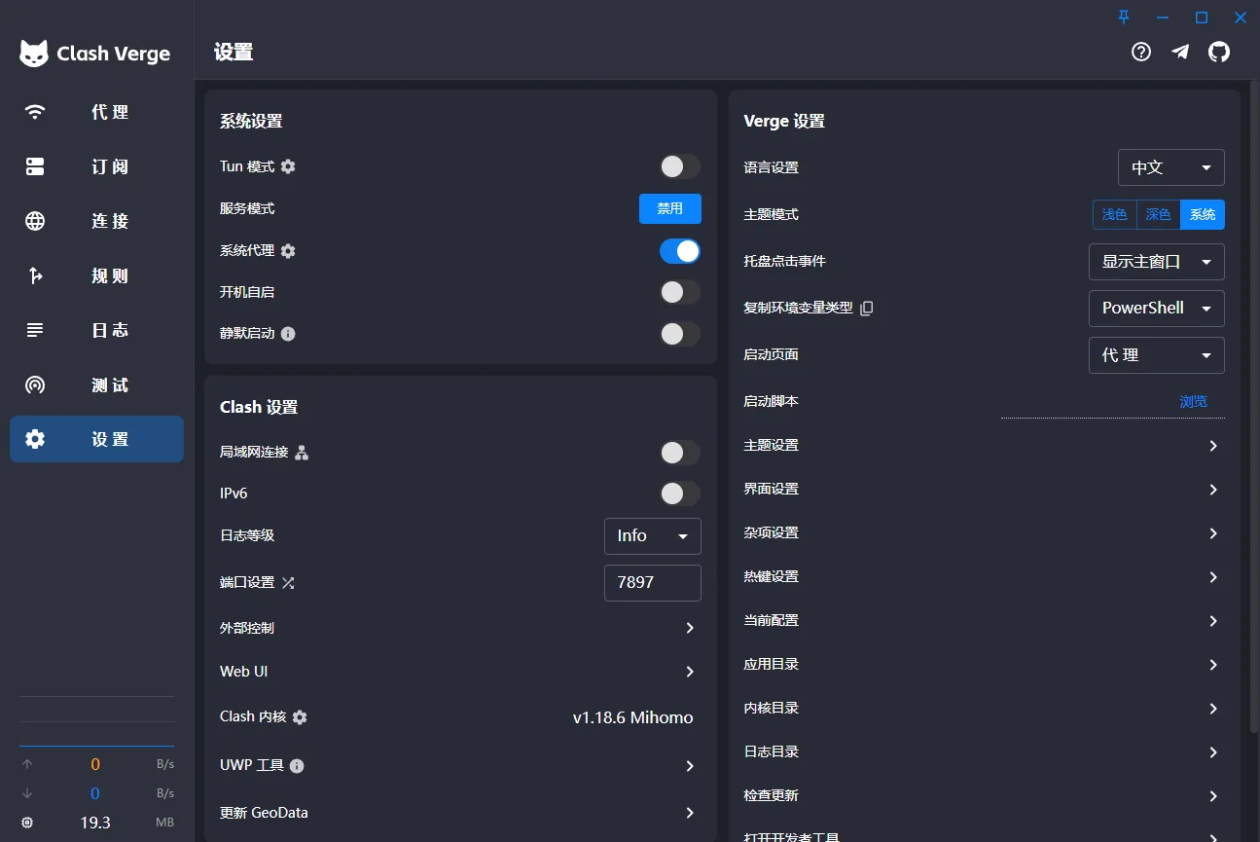Screen dimensions: 1260x842
Task: Enable the 开机自启 switch
Action: point(679,292)
